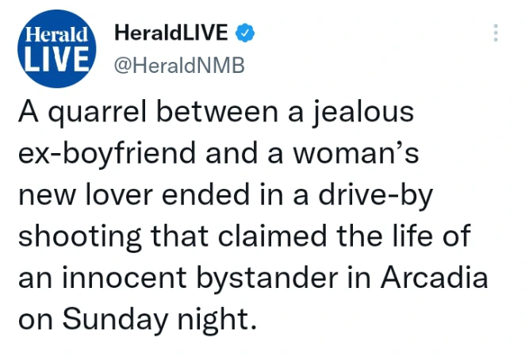Click the word 'quarrel' in the tweet
The height and width of the screenshot is (357, 525).
click(98, 113)
